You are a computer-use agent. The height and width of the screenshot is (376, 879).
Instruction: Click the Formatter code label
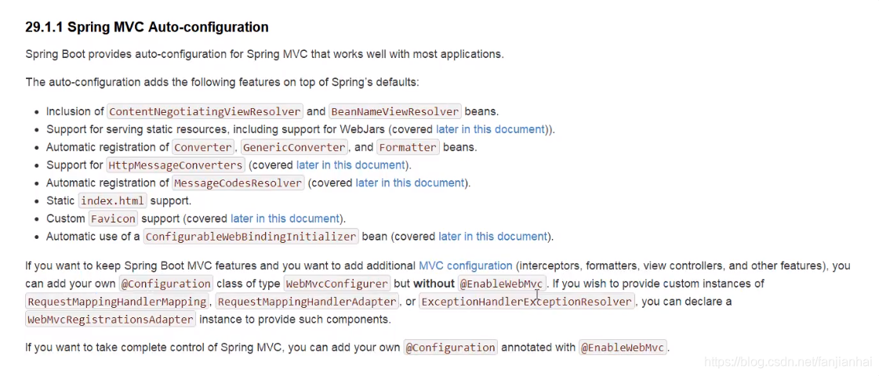408,147
